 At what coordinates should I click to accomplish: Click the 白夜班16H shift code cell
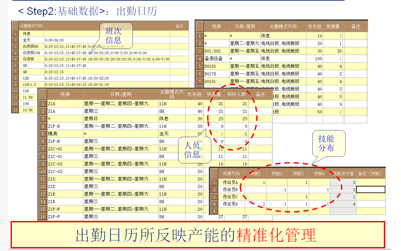[31, 53]
